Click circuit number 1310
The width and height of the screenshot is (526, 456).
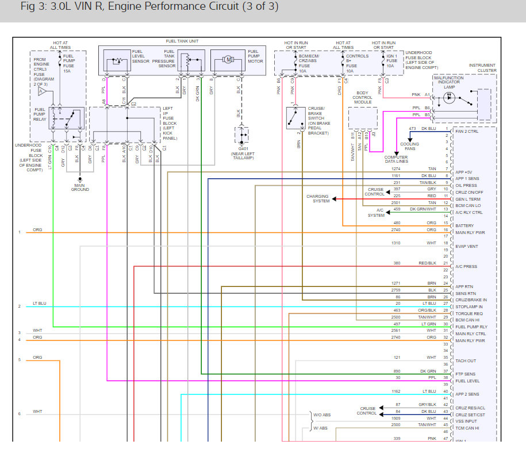[396, 243]
